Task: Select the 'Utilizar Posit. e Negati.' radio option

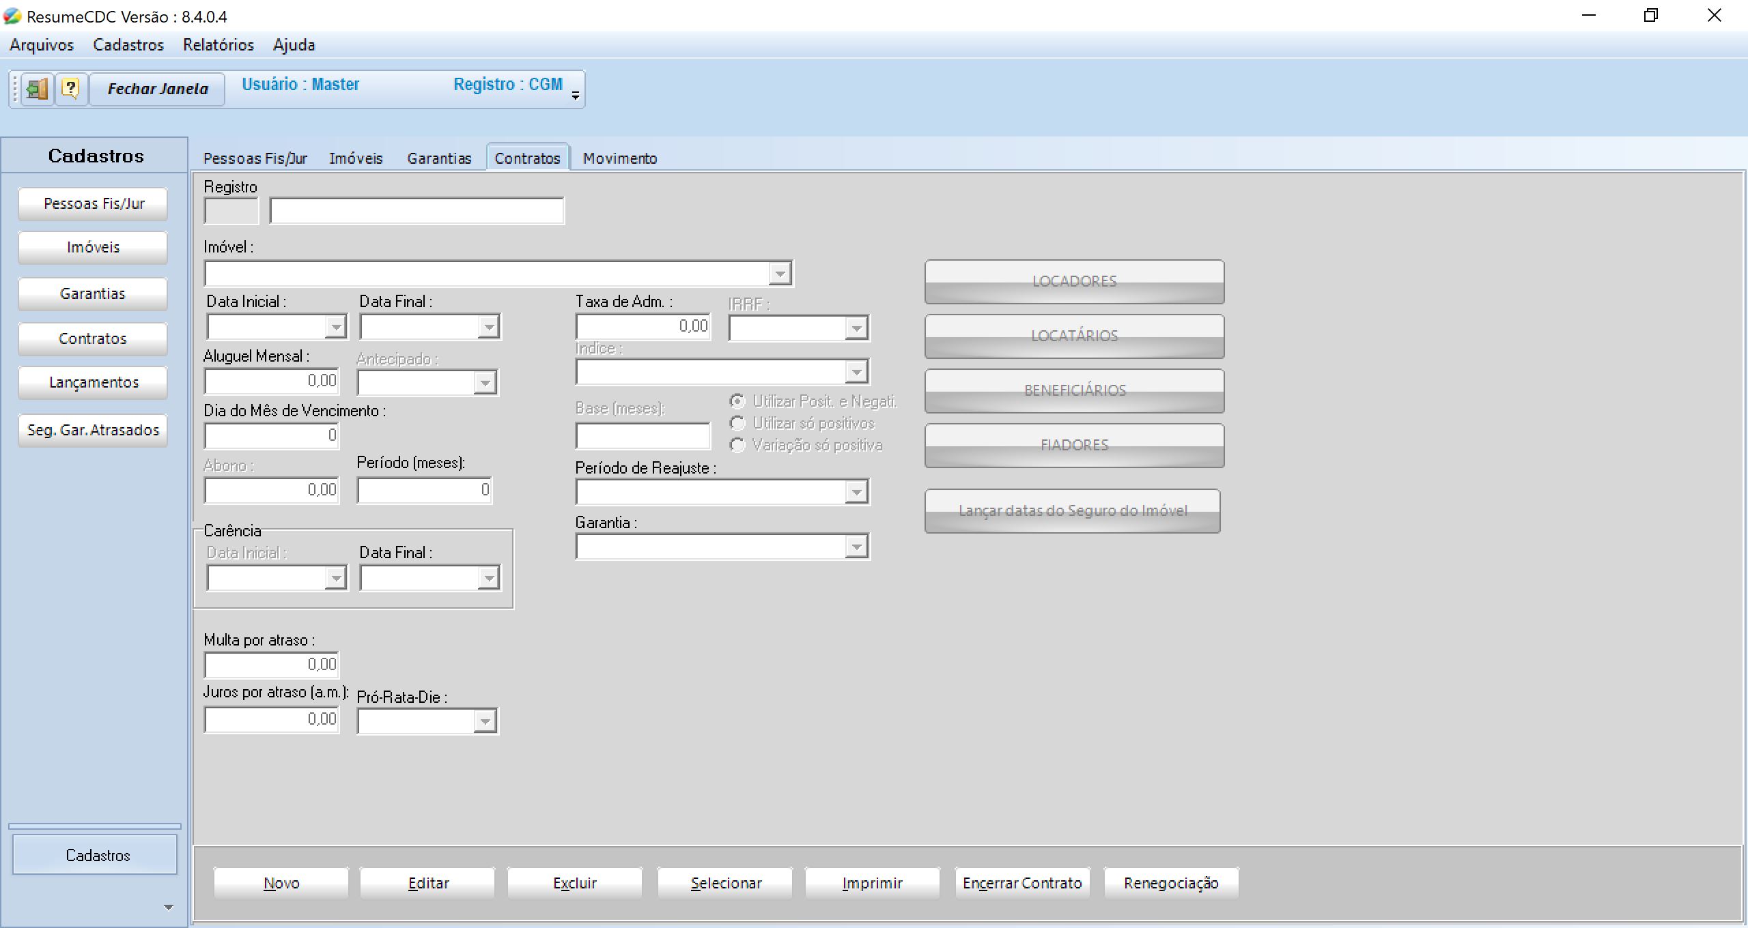Action: (737, 401)
